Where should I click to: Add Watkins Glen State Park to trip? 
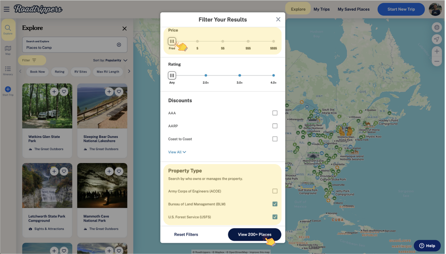point(54,92)
